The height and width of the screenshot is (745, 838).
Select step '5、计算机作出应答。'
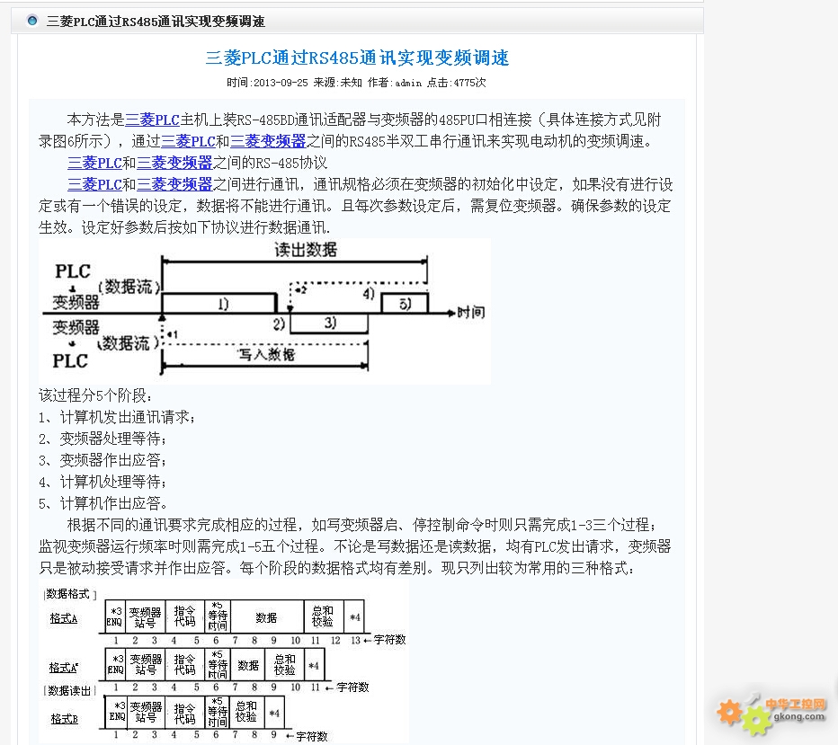point(103,503)
